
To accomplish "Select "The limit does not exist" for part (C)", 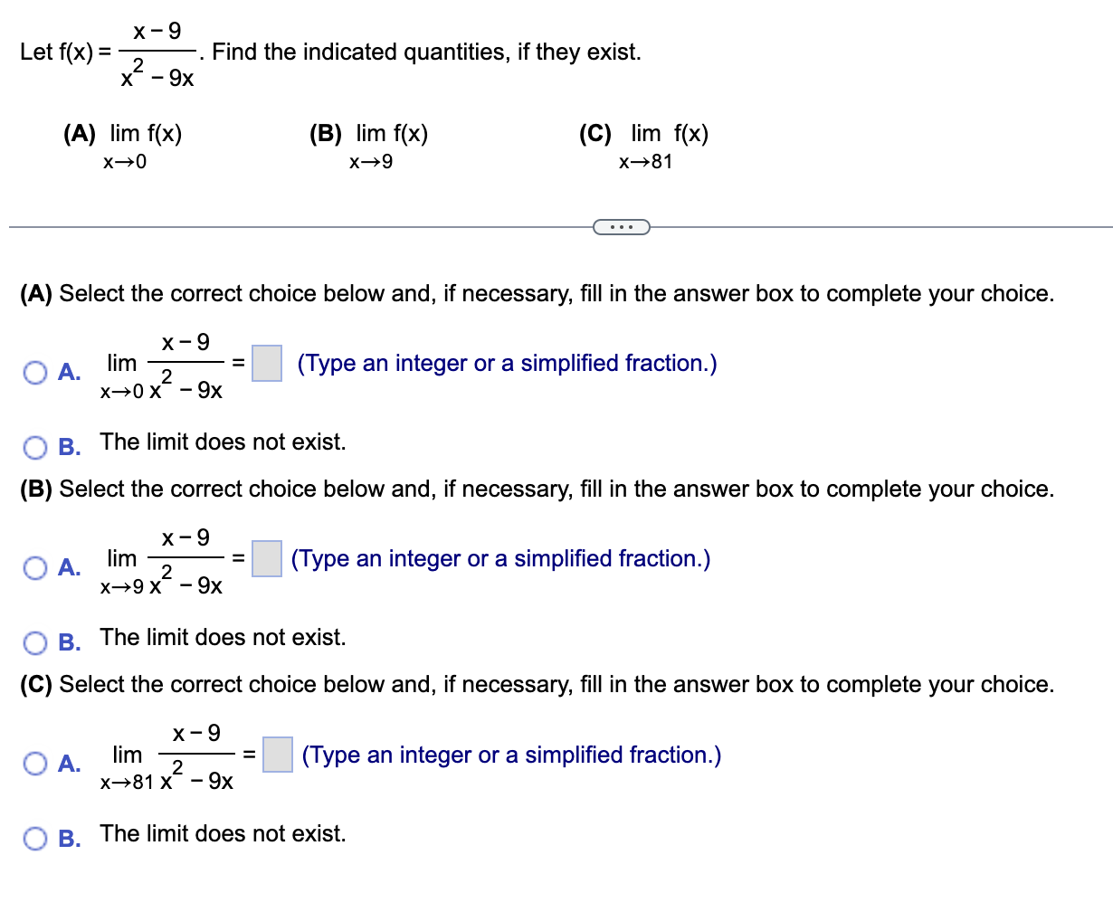I will click(34, 838).
